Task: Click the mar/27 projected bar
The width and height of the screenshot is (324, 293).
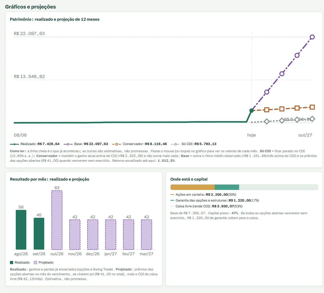Action: (147, 235)
